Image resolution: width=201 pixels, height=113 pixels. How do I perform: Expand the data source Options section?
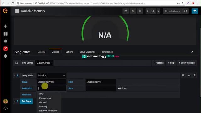click(x=159, y=63)
